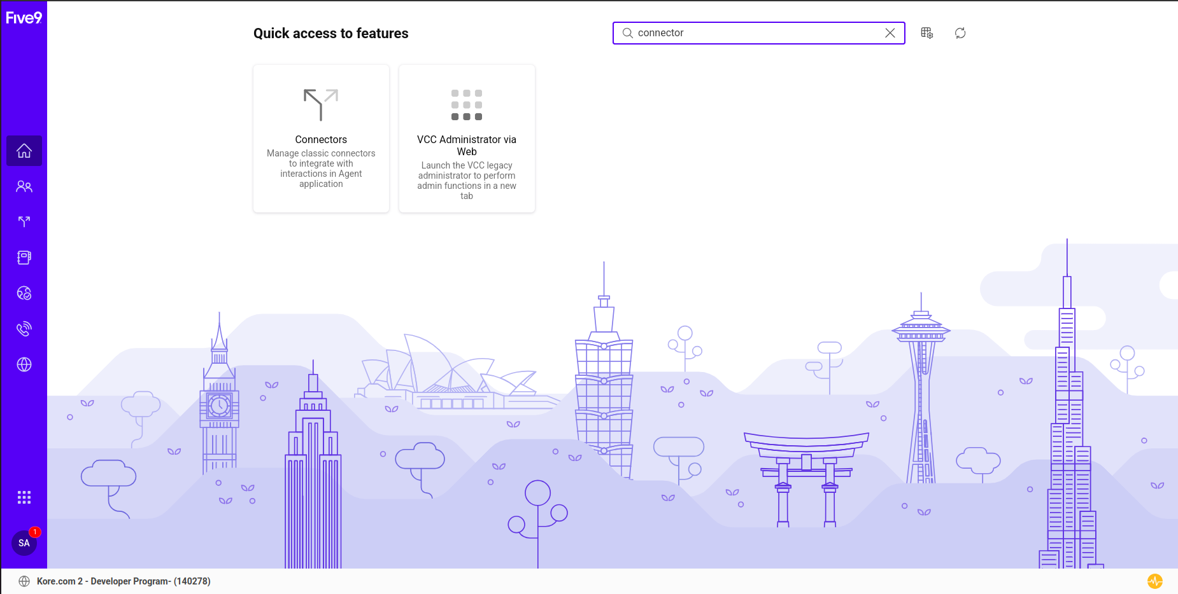Screen dimensions: 1178x594
Task: Open the SA user avatar menu
Action: [x=24, y=543]
